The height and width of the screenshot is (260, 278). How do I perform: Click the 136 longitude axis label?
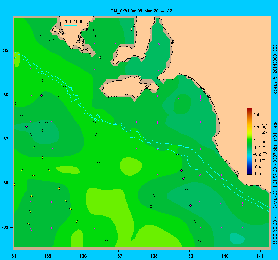[83, 256]
